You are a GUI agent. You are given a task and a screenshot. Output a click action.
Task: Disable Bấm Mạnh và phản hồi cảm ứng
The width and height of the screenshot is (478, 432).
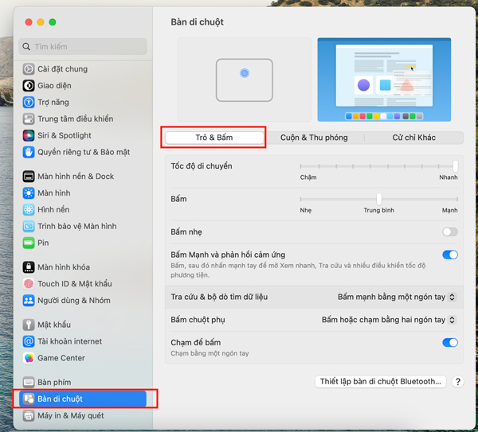pyautogui.click(x=450, y=255)
